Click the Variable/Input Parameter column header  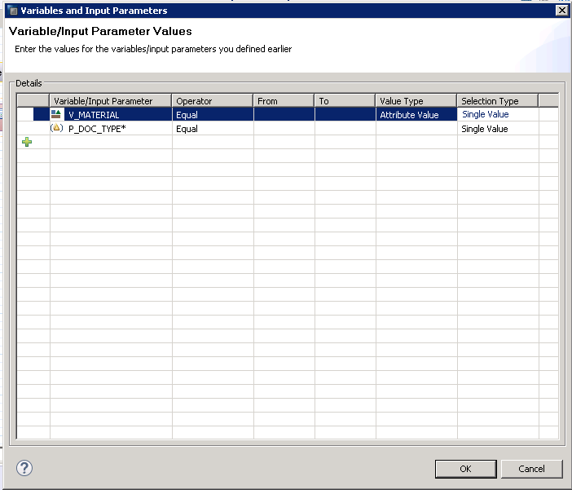coord(111,101)
